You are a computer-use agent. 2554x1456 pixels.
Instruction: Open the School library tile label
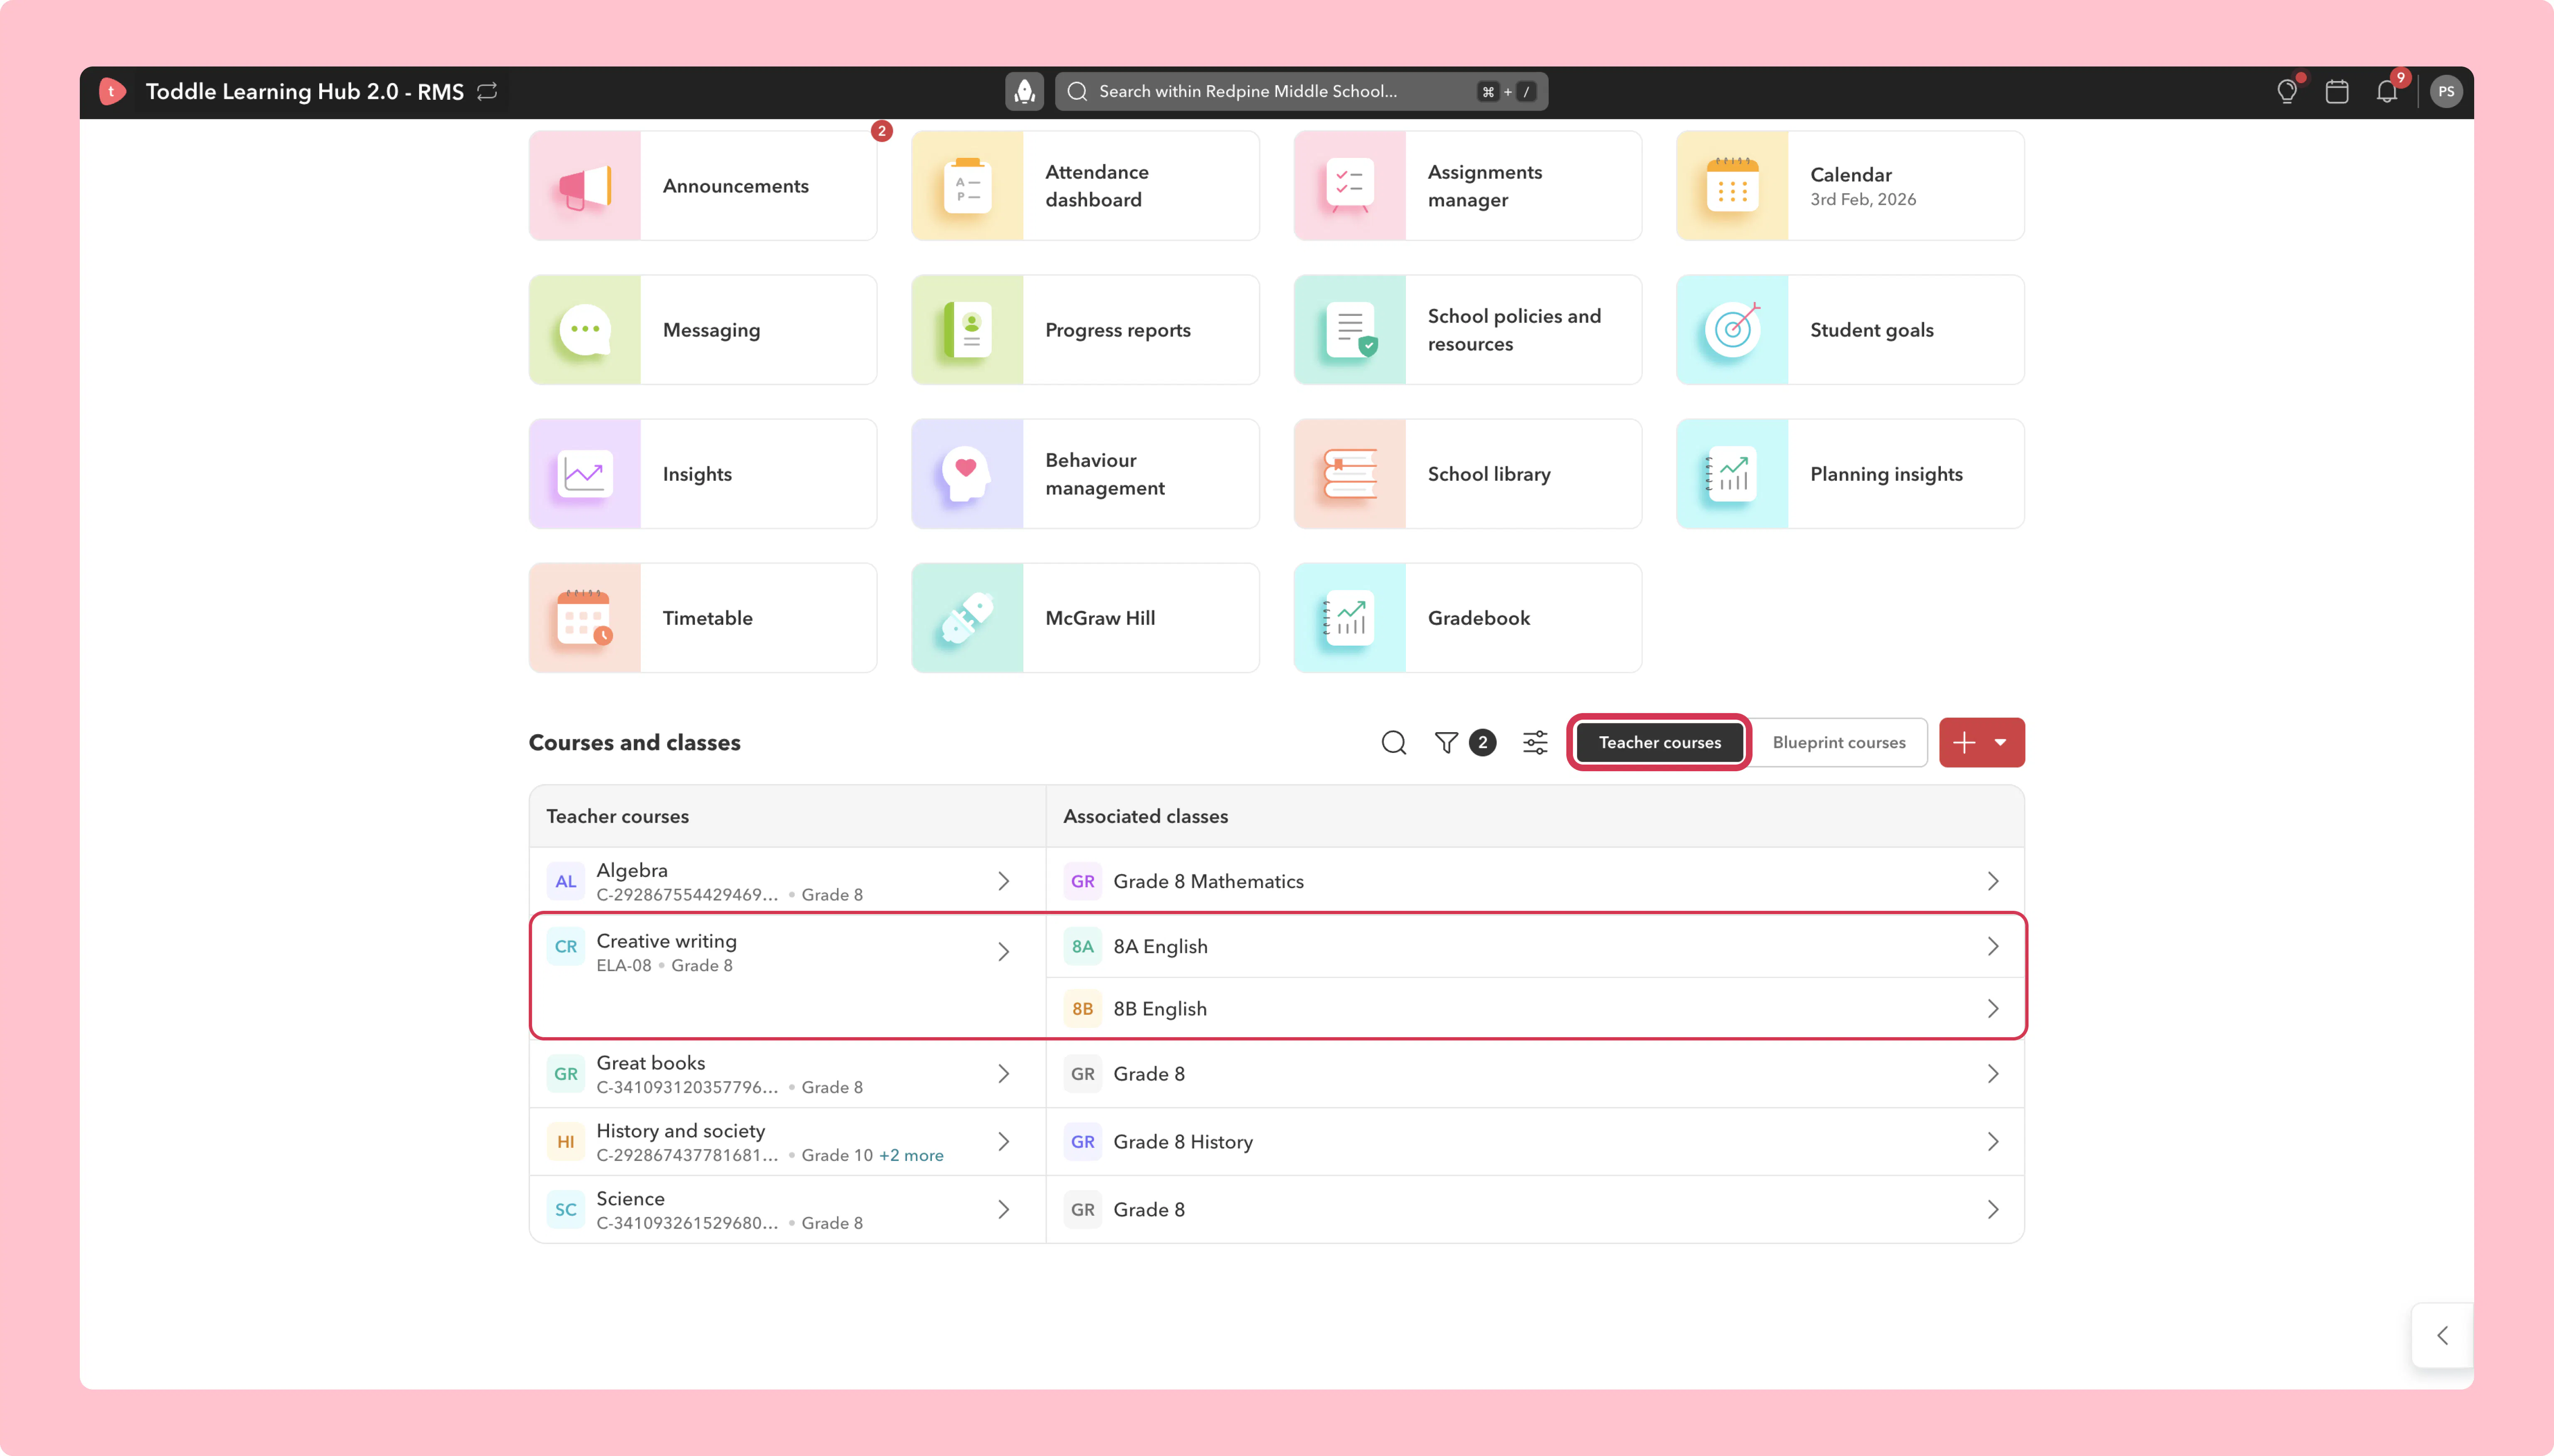[x=1489, y=474]
